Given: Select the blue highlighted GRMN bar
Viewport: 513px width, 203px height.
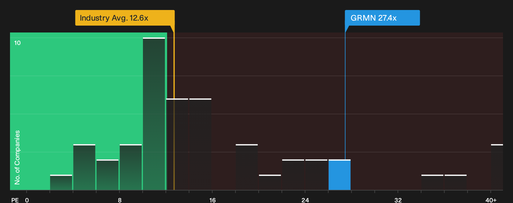Looking at the screenshot, I should pyautogui.click(x=339, y=175).
